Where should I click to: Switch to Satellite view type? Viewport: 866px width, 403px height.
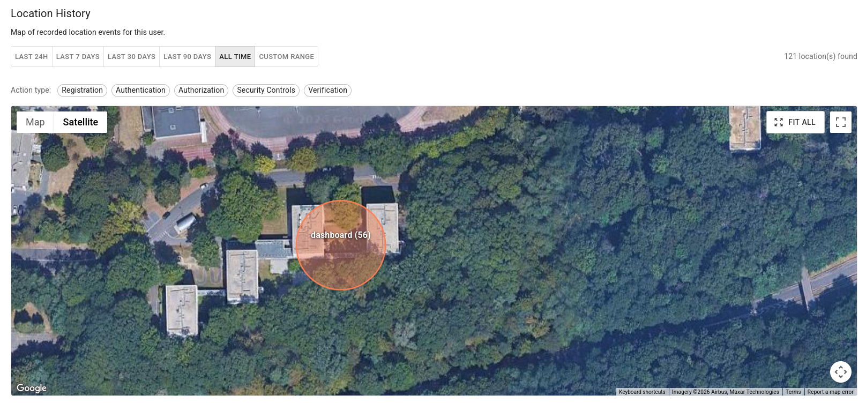click(80, 122)
